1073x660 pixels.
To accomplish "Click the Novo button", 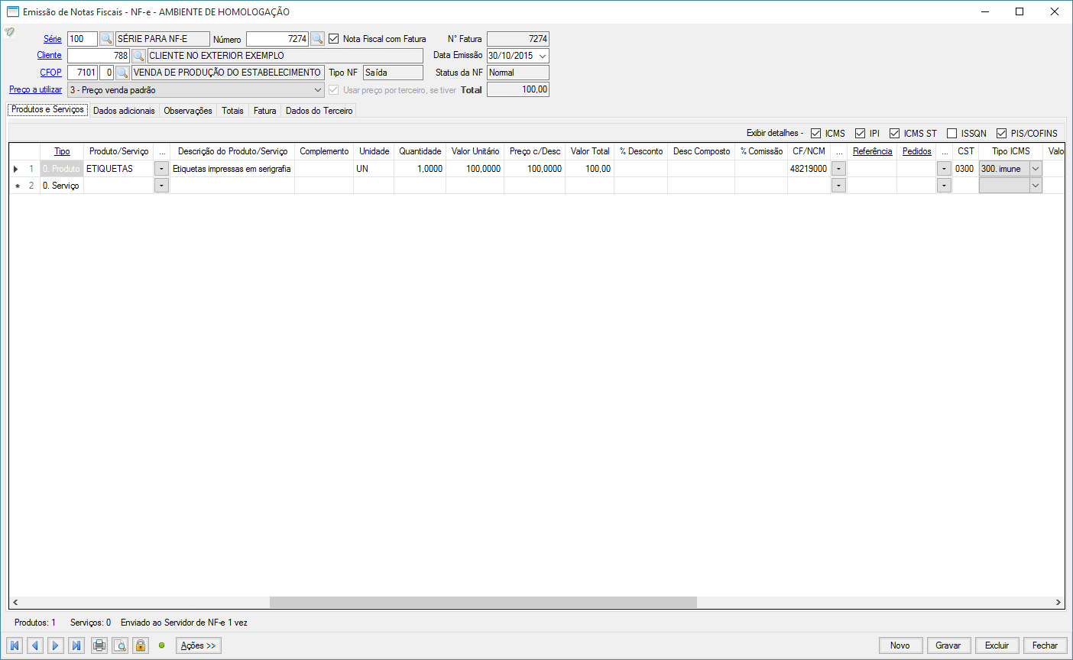I will coord(900,645).
